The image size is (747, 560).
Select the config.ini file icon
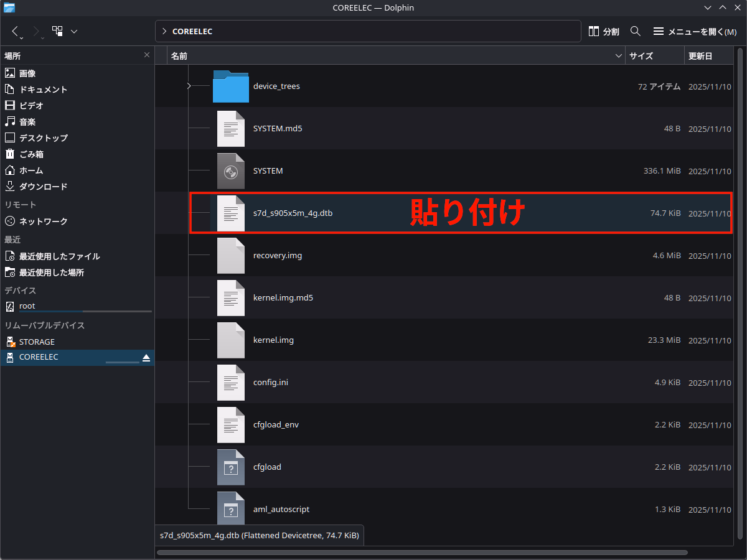point(231,382)
